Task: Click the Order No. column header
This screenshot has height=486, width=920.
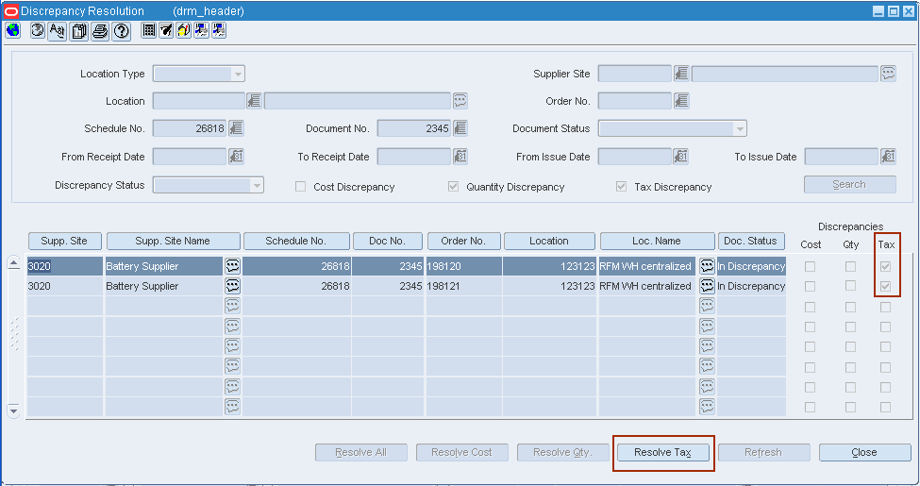Action: 463,241
